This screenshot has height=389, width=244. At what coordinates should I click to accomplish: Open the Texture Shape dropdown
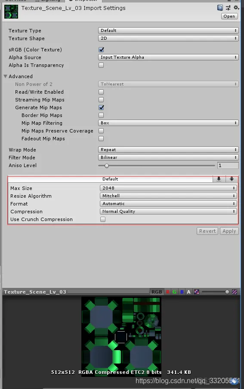click(168, 38)
